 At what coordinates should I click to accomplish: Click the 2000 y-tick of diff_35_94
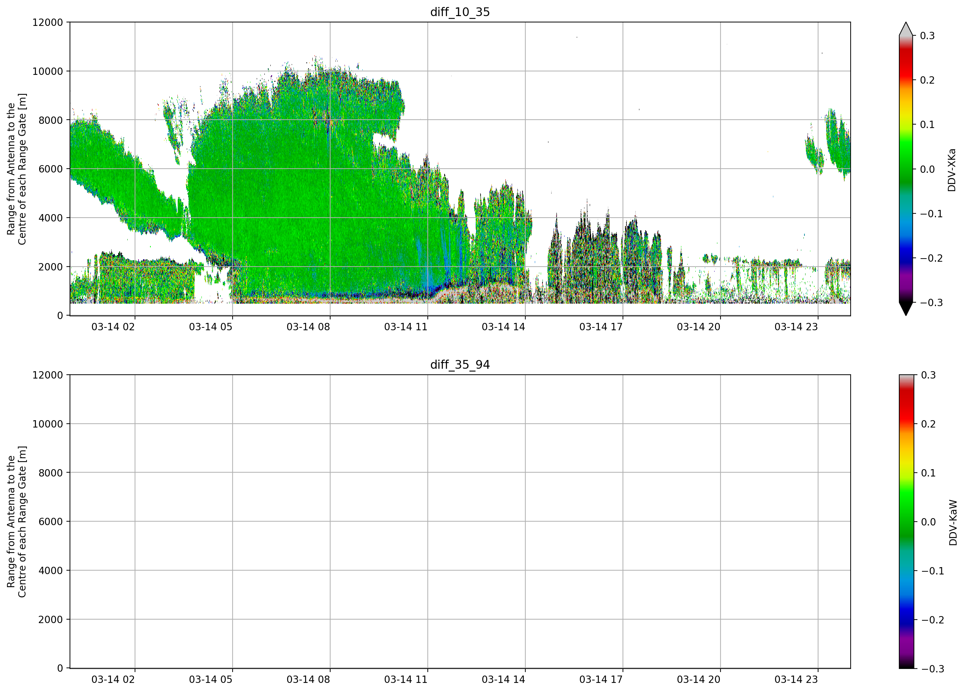coord(51,620)
